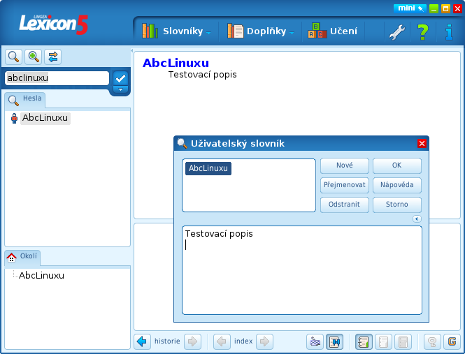The height and width of the screenshot is (354, 465).
Task: Open settings via the wrench icon
Action: [396, 32]
